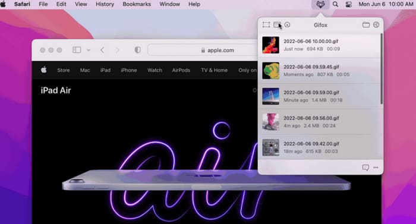Click Apple logo in website navigation
The height and width of the screenshot is (224, 416).
[x=44, y=70]
